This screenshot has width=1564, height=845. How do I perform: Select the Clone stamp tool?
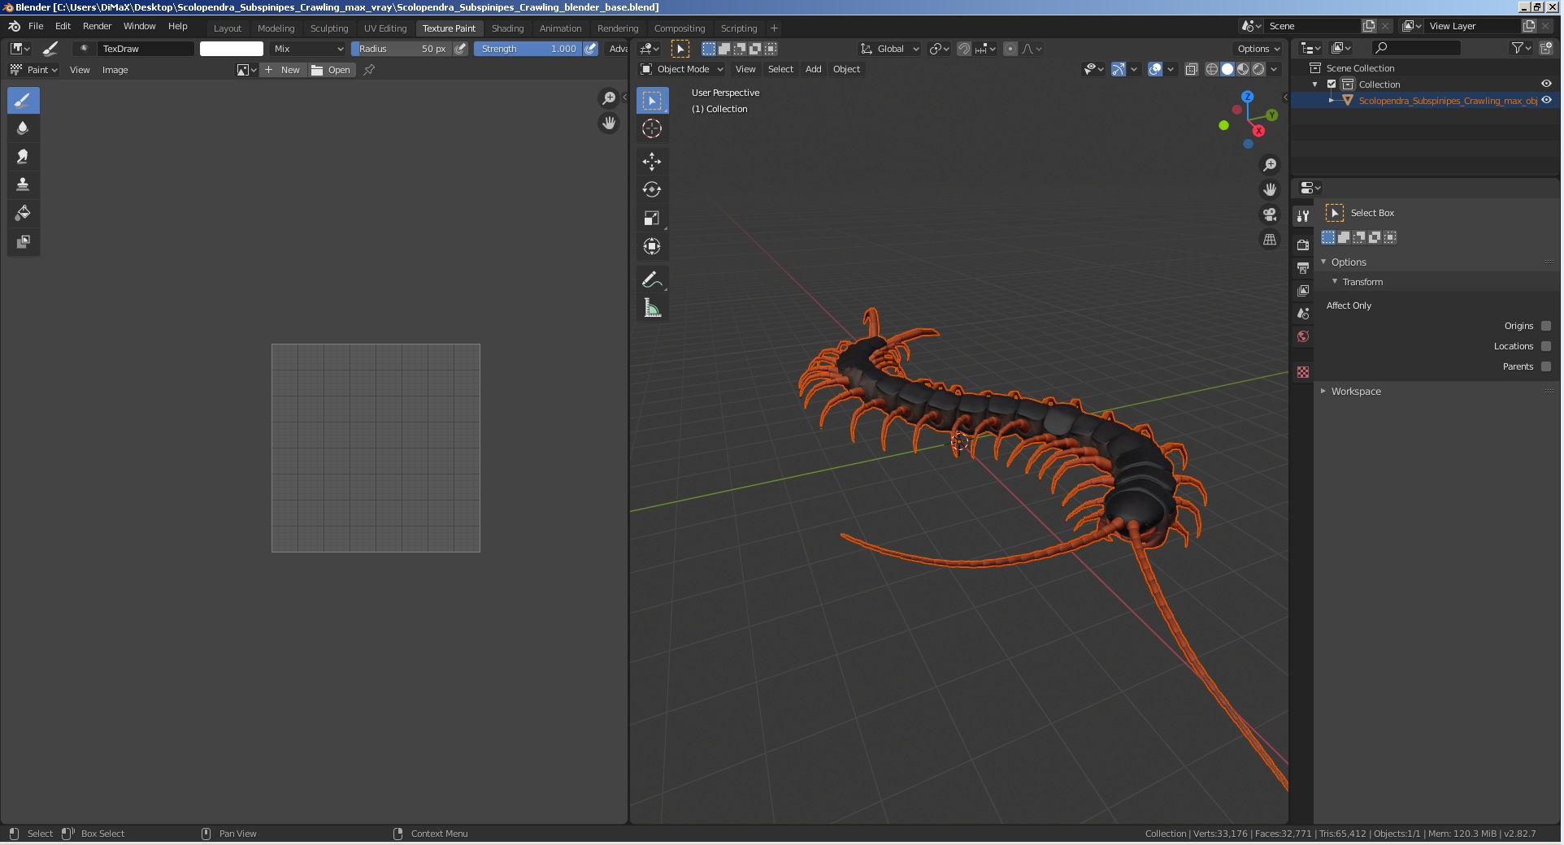(x=23, y=184)
